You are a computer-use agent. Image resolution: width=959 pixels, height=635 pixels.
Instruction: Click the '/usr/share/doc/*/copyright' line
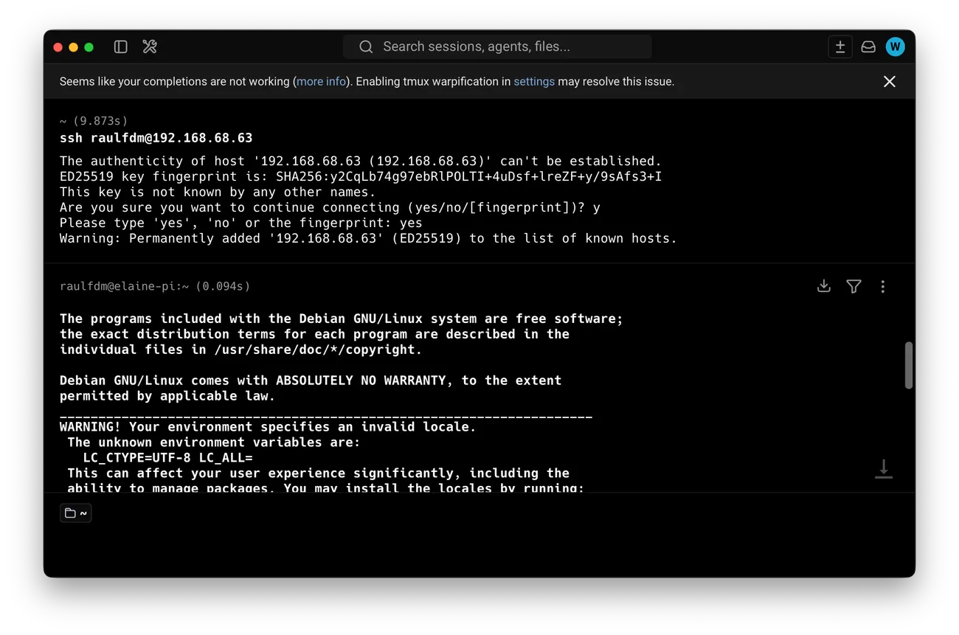241,350
